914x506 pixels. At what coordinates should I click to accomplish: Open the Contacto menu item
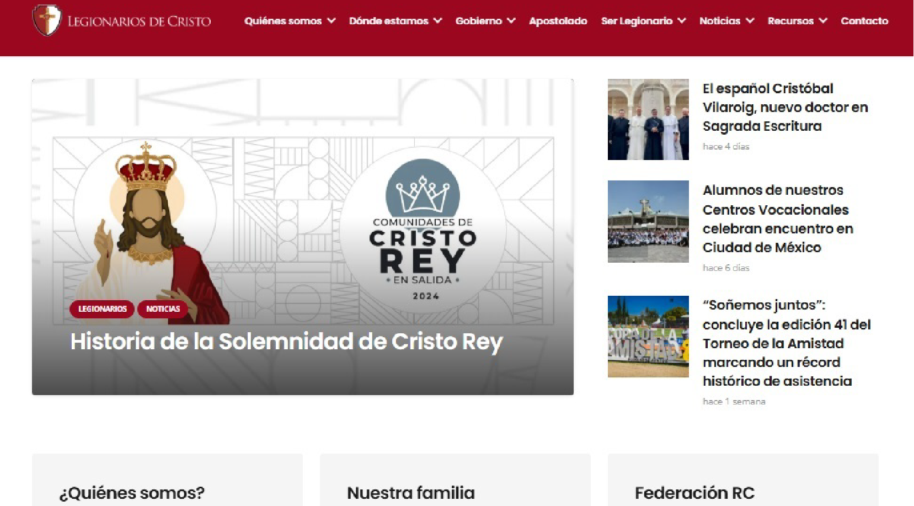pos(864,21)
